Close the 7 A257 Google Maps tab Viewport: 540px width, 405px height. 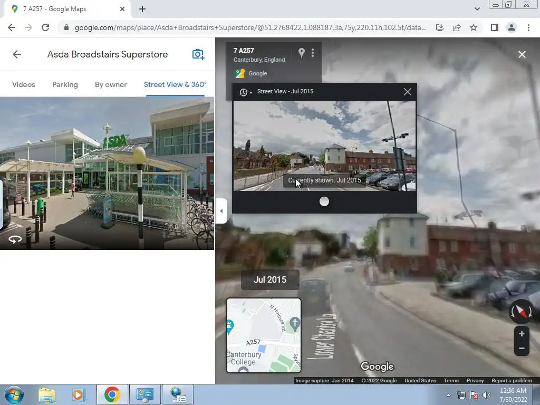point(122,9)
